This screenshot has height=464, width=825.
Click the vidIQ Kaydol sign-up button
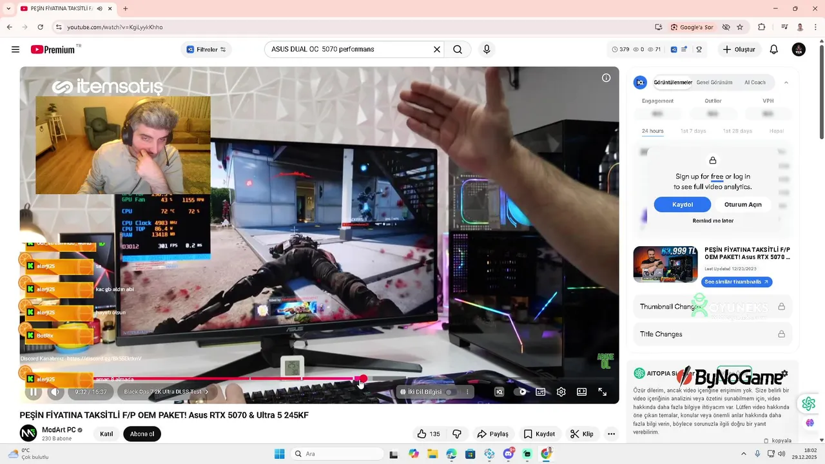tap(683, 204)
